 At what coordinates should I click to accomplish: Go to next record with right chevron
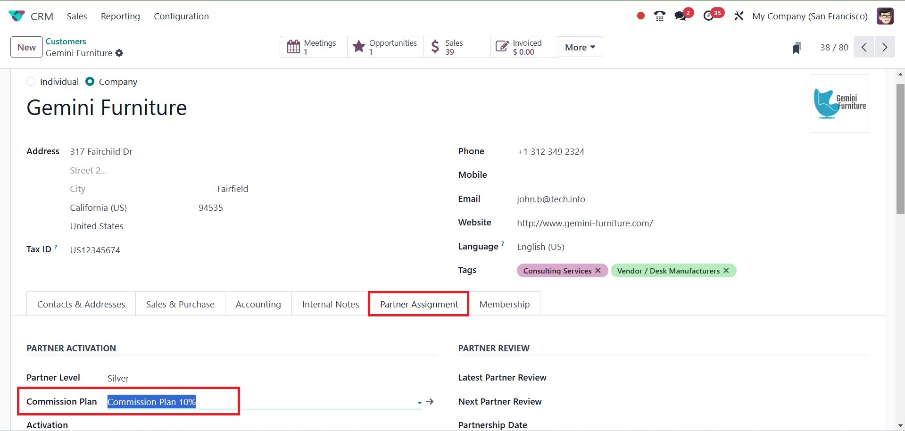pyautogui.click(x=885, y=47)
